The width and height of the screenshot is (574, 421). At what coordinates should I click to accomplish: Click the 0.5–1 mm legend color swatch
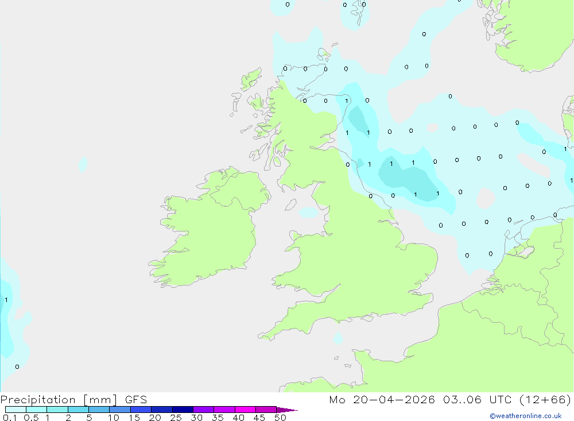coord(37,410)
